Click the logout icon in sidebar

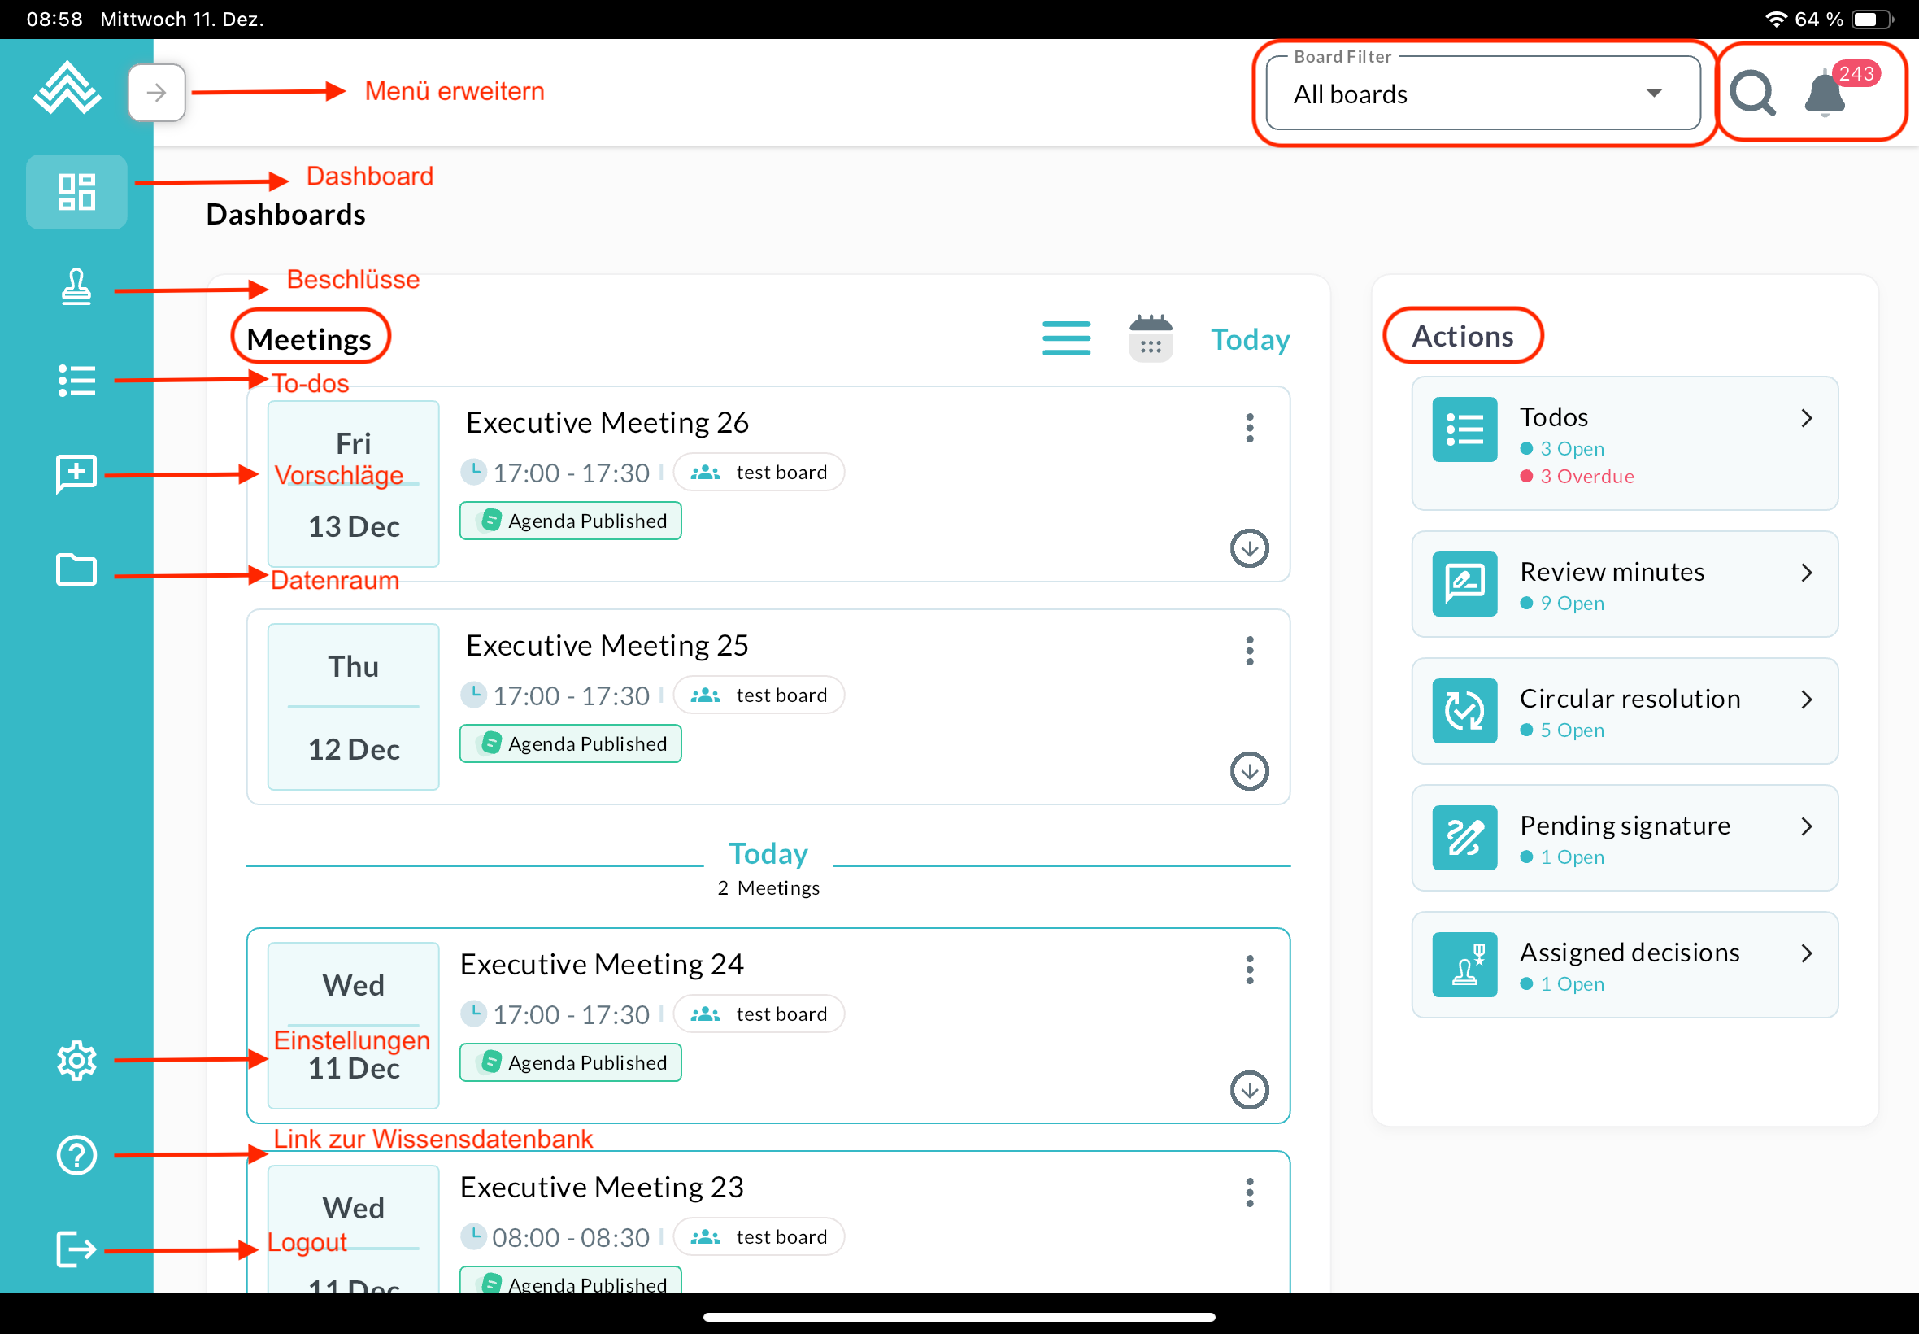(76, 1249)
